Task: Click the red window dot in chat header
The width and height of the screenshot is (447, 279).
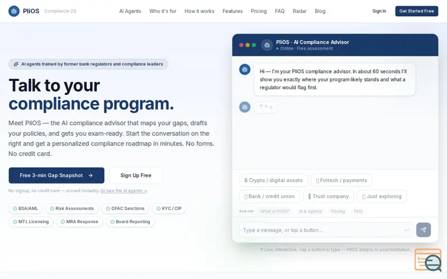Action: coord(241,45)
